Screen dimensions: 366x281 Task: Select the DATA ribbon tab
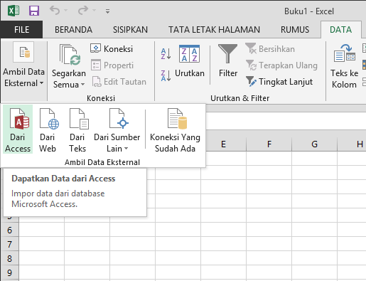tap(340, 30)
